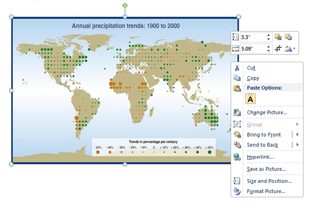Click the height field showing 3.3"
Viewport: 311px width, 207px height.
tap(253, 37)
